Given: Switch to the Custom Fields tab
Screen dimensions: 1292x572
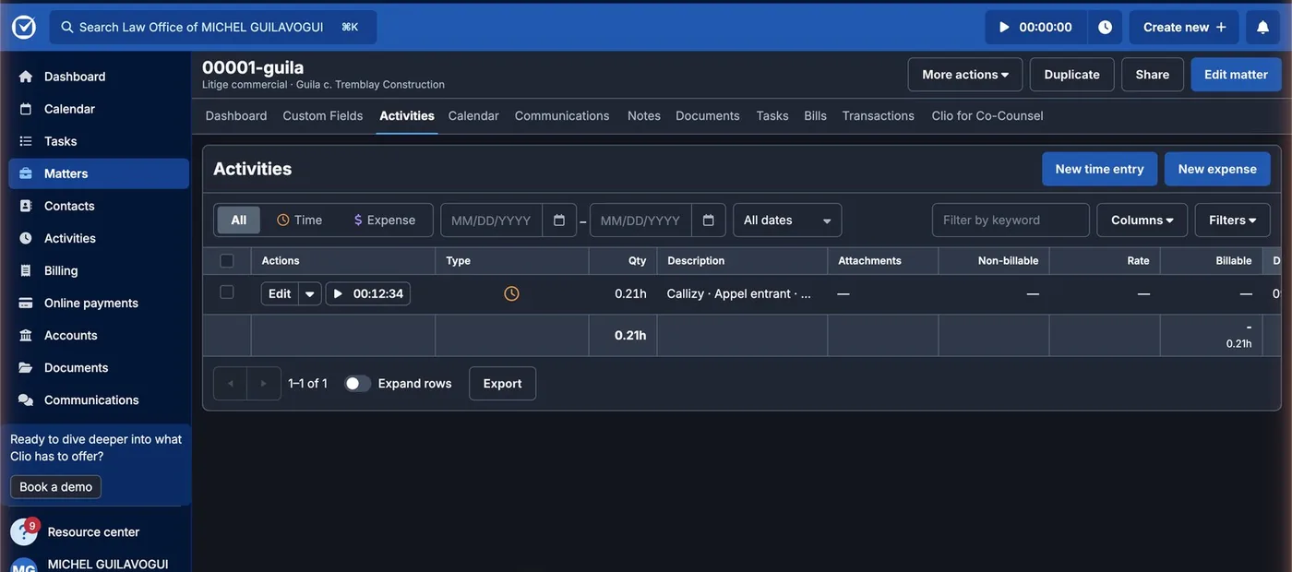Looking at the screenshot, I should [x=323, y=116].
